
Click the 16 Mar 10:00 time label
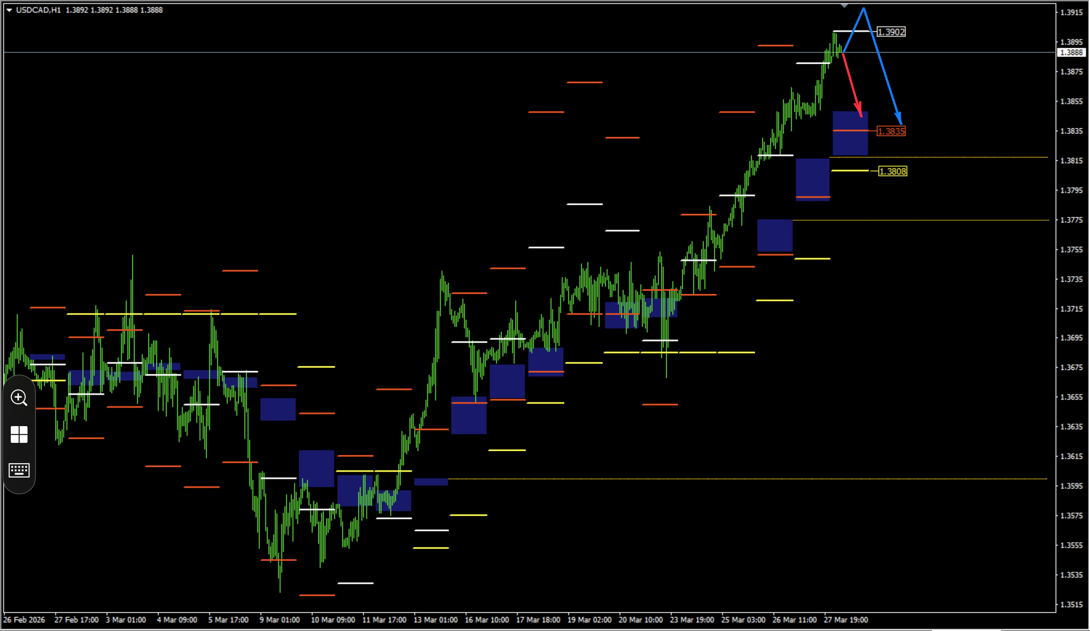tap(487, 620)
